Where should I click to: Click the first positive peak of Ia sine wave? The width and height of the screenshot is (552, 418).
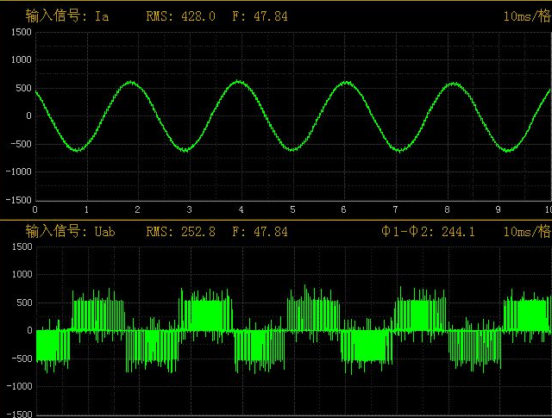coord(131,83)
